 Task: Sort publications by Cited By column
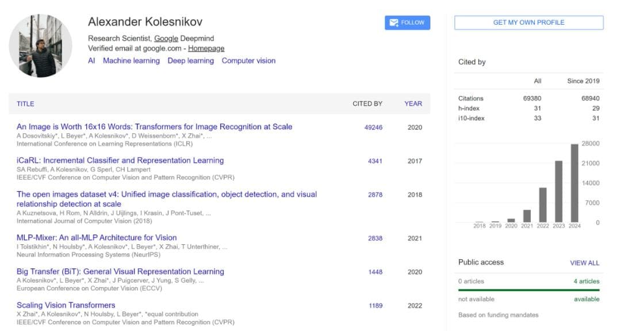point(367,104)
